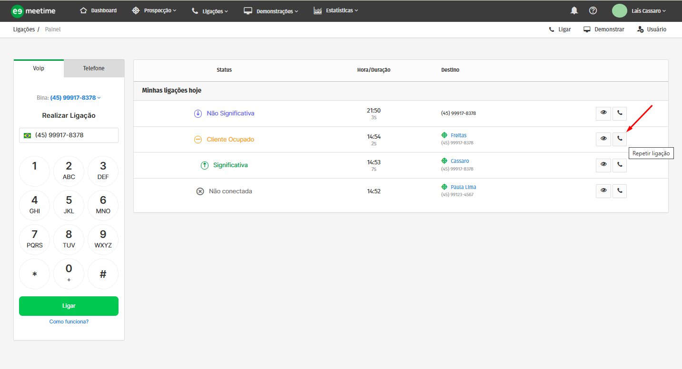The height and width of the screenshot is (369, 682).
Task: View details of Significativa call
Action: (x=603, y=165)
